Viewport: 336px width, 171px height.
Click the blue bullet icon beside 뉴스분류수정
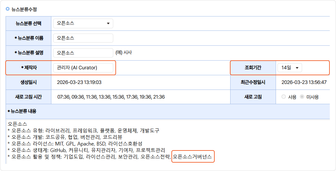point(8,9)
